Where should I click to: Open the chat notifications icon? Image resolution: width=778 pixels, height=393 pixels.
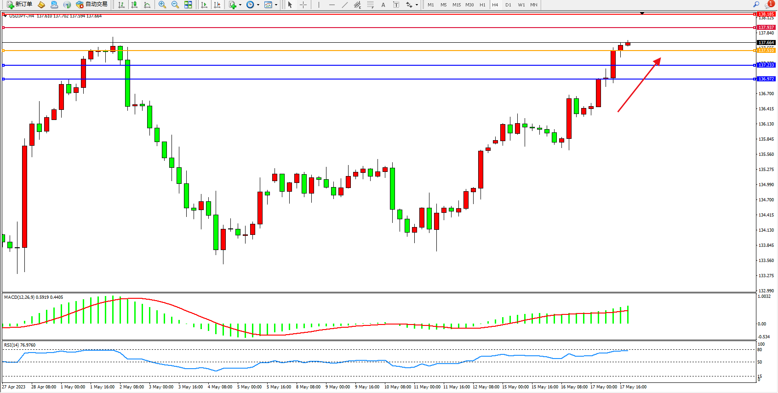pos(768,5)
